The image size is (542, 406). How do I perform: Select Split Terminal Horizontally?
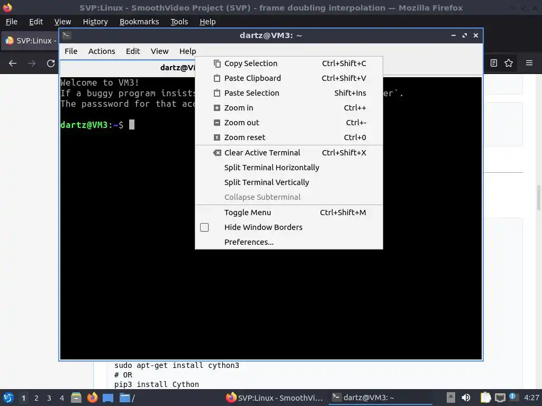[289, 168]
